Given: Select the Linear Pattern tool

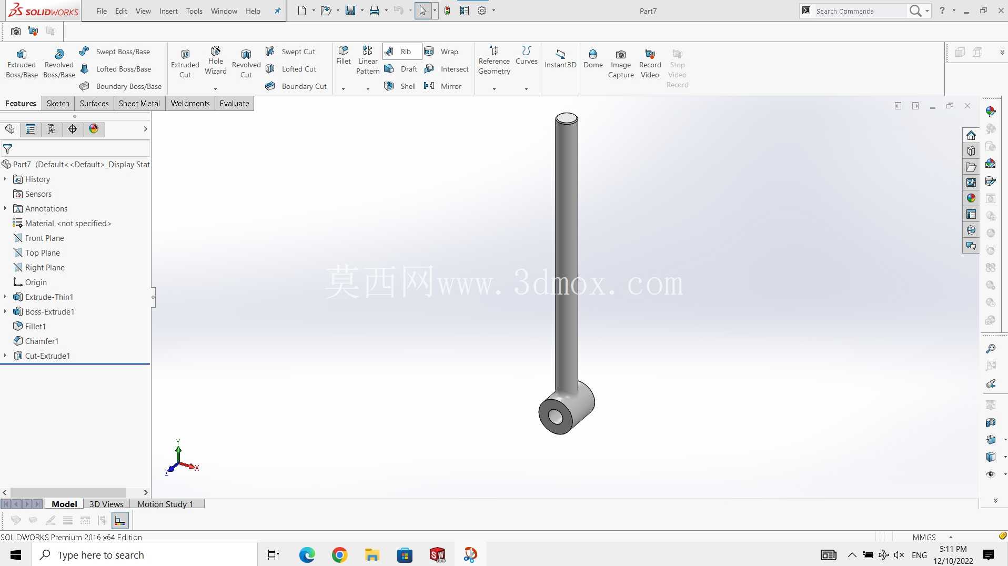Looking at the screenshot, I should pyautogui.click(x=368, y=60).
